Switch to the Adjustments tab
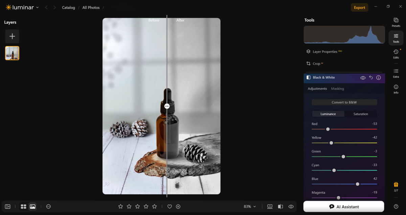 317,89
